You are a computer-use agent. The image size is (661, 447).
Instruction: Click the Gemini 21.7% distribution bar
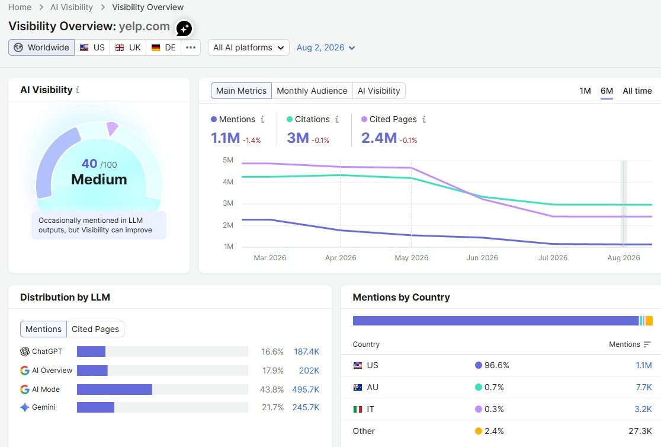click(x=96, y=407)
